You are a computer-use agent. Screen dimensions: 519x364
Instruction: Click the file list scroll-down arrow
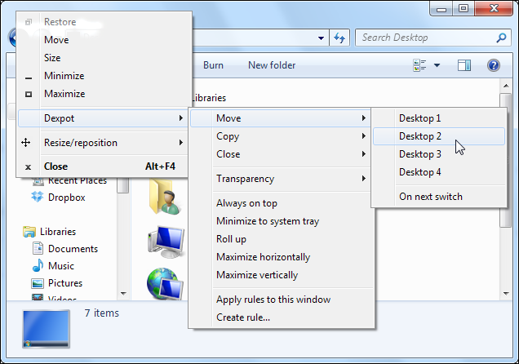[x=506, y=293]
